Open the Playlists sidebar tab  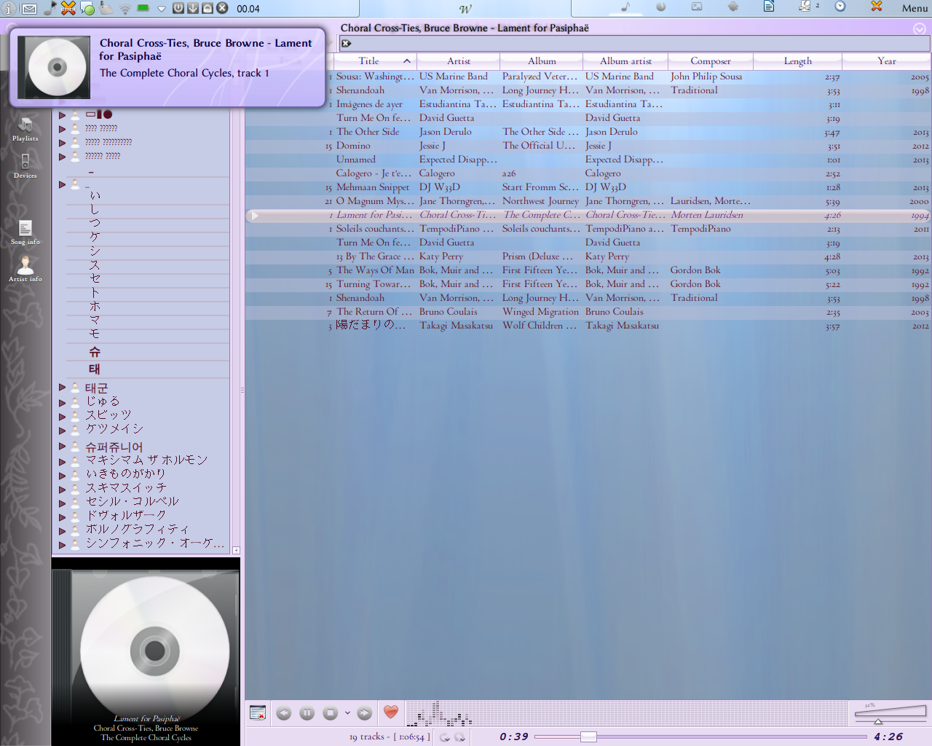[x=25, y=129]
